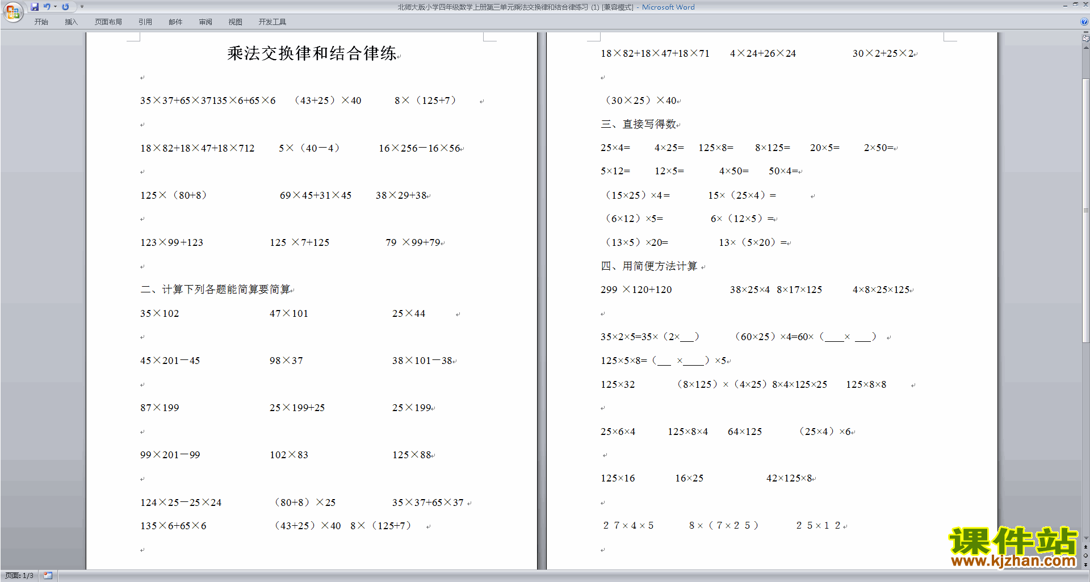The width and height of the screenshot is (1090, 582).
Task: Click the expression 30×2+25×2
Action: tap(883, 53)
